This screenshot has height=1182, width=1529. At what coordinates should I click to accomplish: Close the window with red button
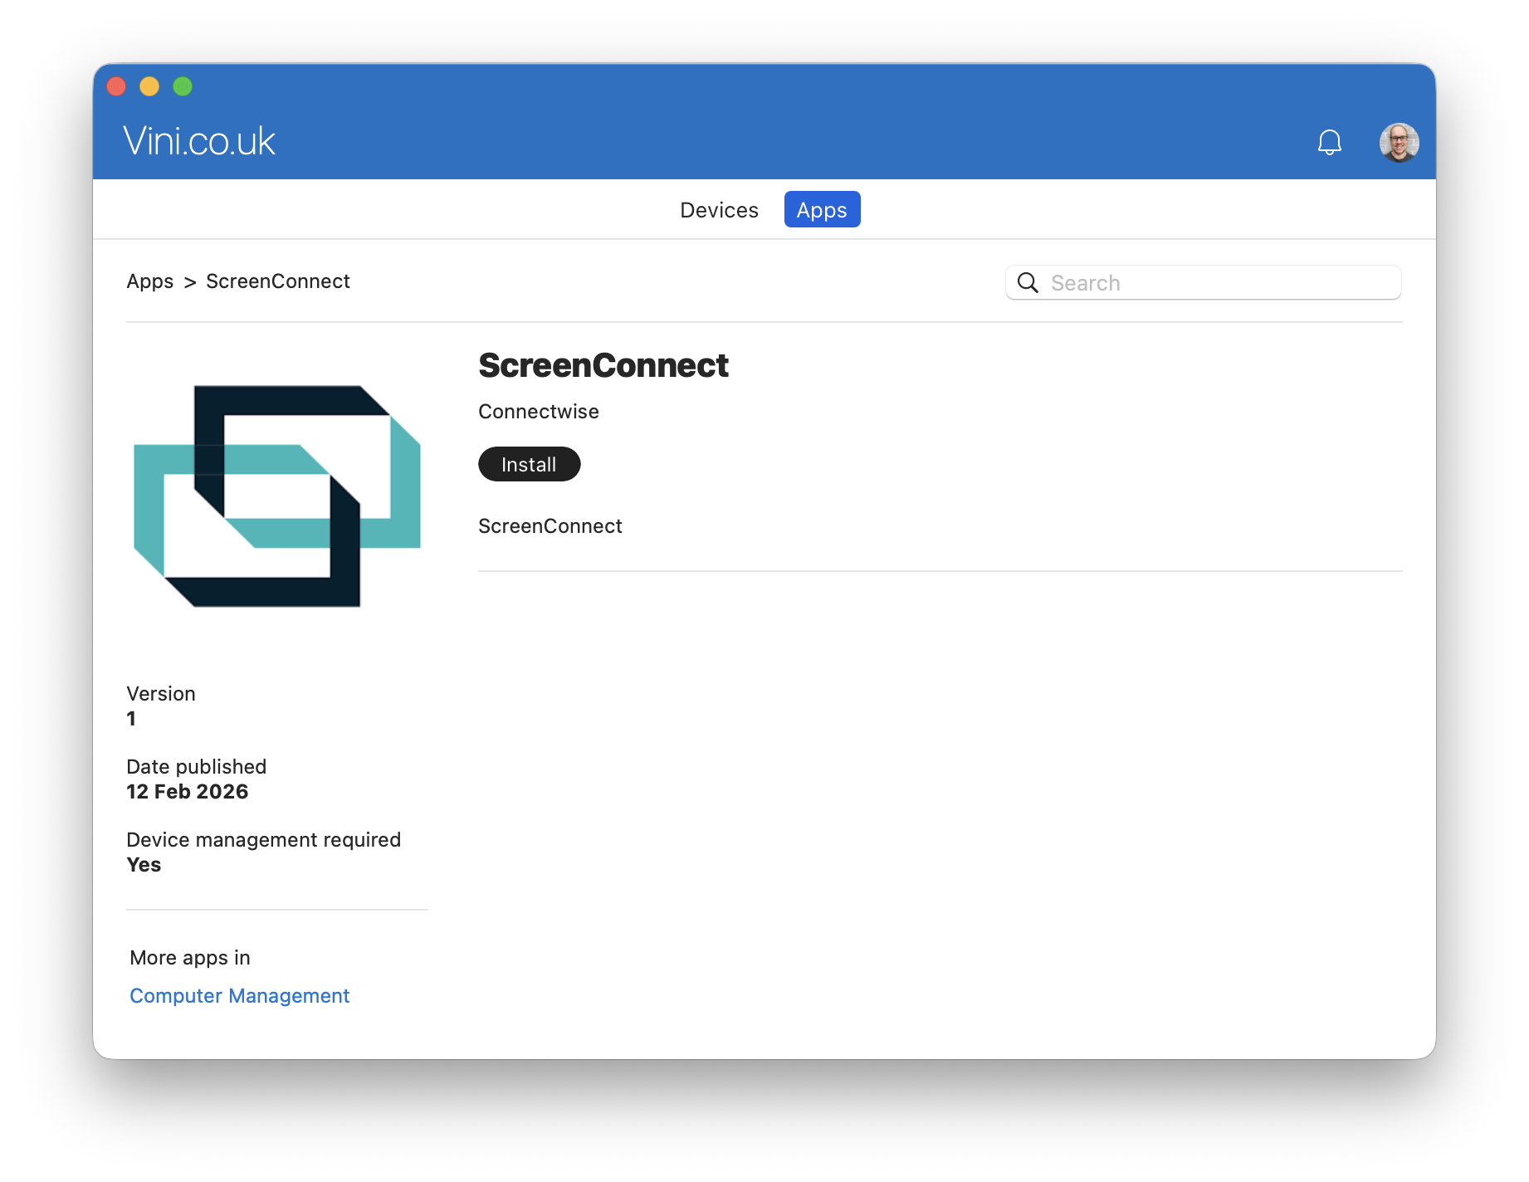pyautogui.click(x=116, y=86)
